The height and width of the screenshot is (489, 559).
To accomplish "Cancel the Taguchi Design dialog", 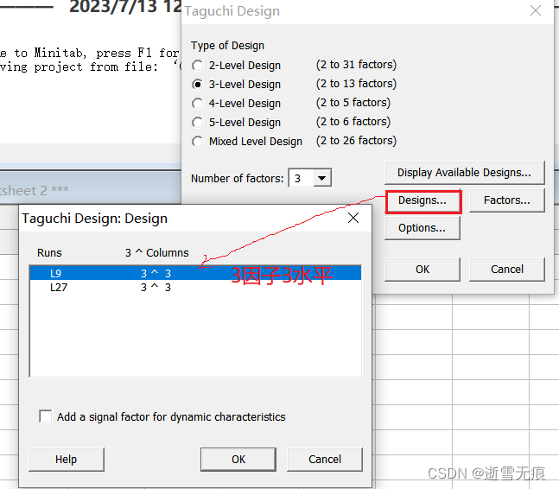I will 506,270.
